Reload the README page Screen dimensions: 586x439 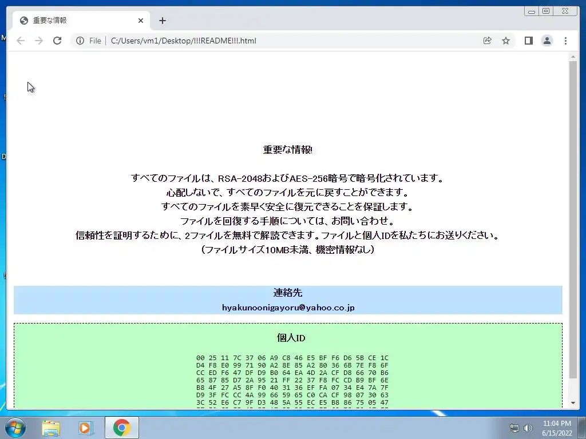57,41
